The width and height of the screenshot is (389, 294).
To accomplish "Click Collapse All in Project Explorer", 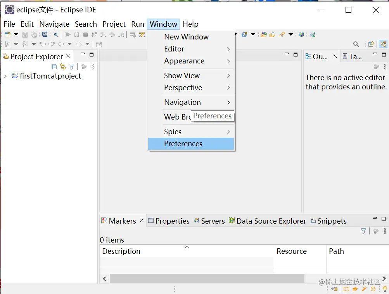I will (54, 67).
